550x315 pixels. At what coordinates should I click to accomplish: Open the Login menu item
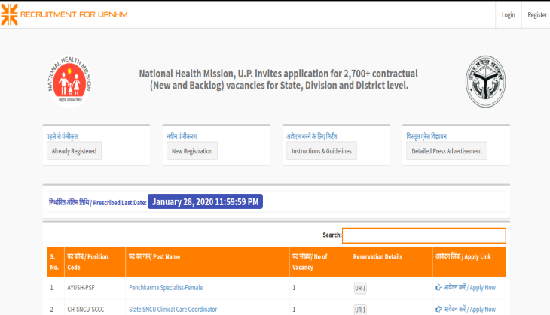509,15
